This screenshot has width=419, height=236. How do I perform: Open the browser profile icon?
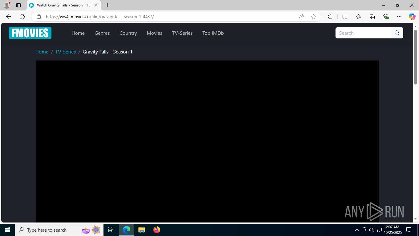coord(7,5)
